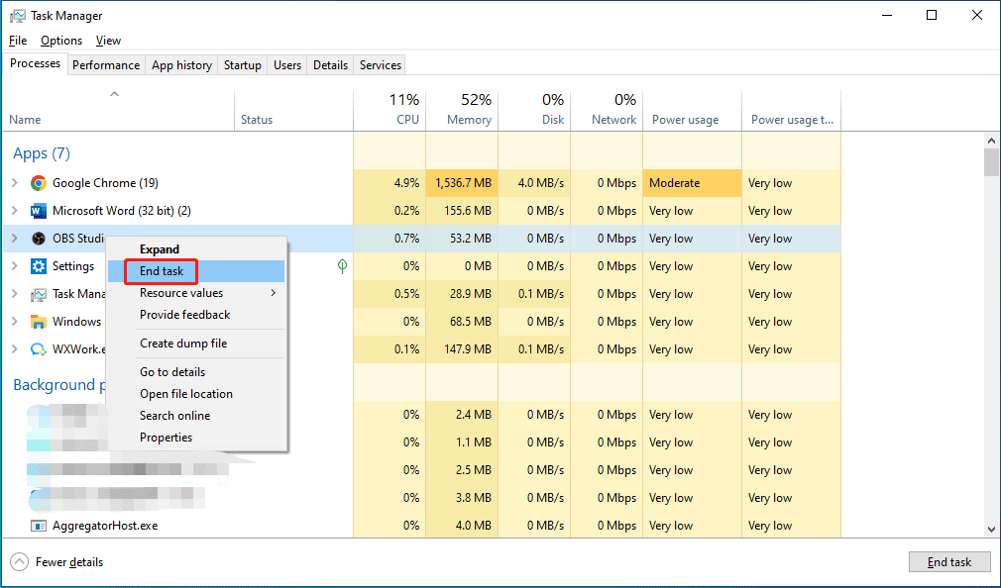Click the Settings gear icon
Image resolution: width=1001 pixels, height=588 pixels.
(38, 266)
